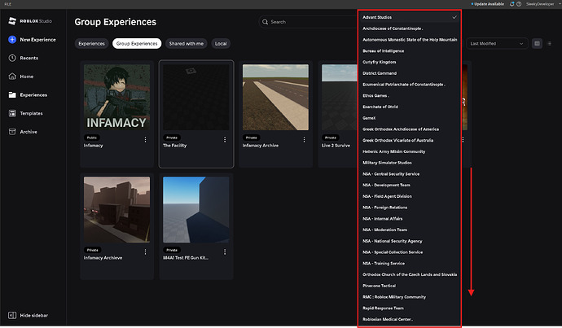Select the Group Experiences tab
The height and width of the screenshot is (328, 562).
pos(137,44)
